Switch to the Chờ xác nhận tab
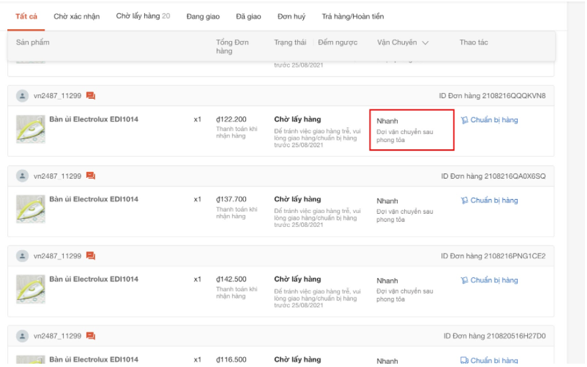Image resolution: width=587 pixels, height=367 pixels. coord(76,16)
